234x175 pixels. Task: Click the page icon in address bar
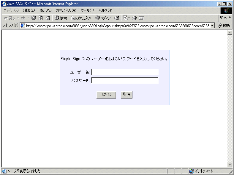(x=23, y=26)
